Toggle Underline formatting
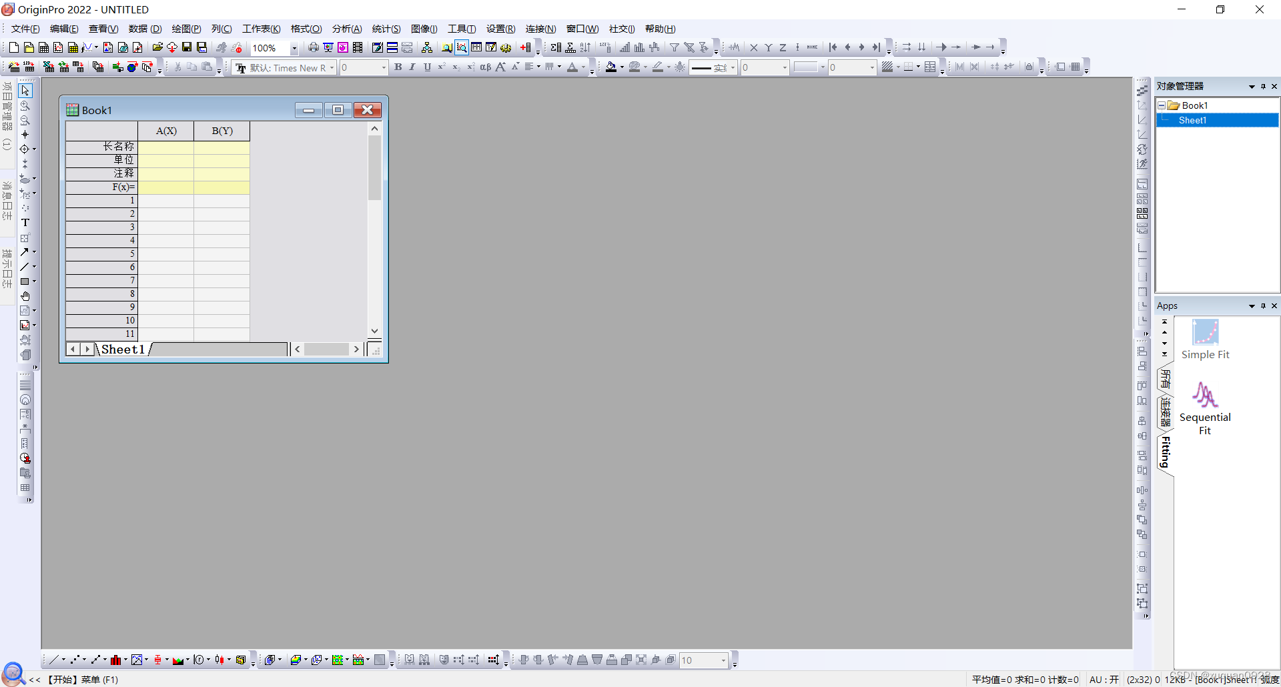This screenshot has width=1281, height=687. coord(427,67)
